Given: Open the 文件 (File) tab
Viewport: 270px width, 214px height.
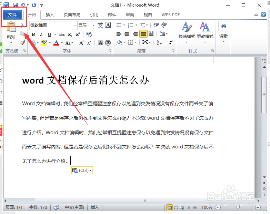Looking at the screenshot, I should pos(12,15).
